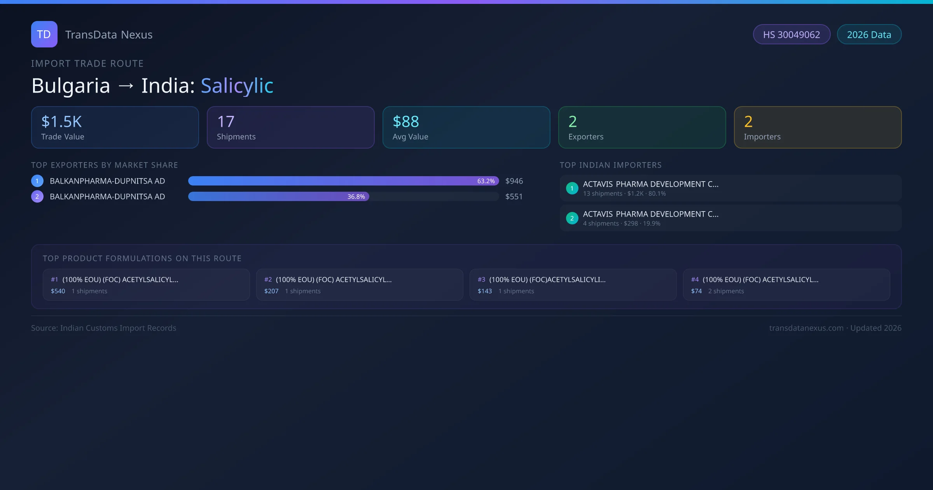Click the green rank 1 importer badge
Viewport: 933px width, 490px height.
(x=572, y=188)
